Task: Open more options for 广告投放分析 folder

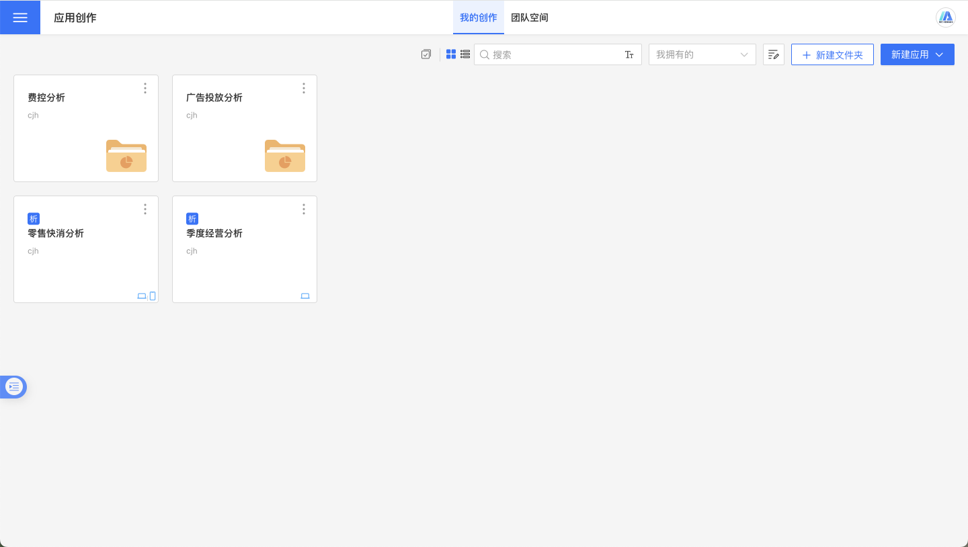Action: [x=304, y=88]
